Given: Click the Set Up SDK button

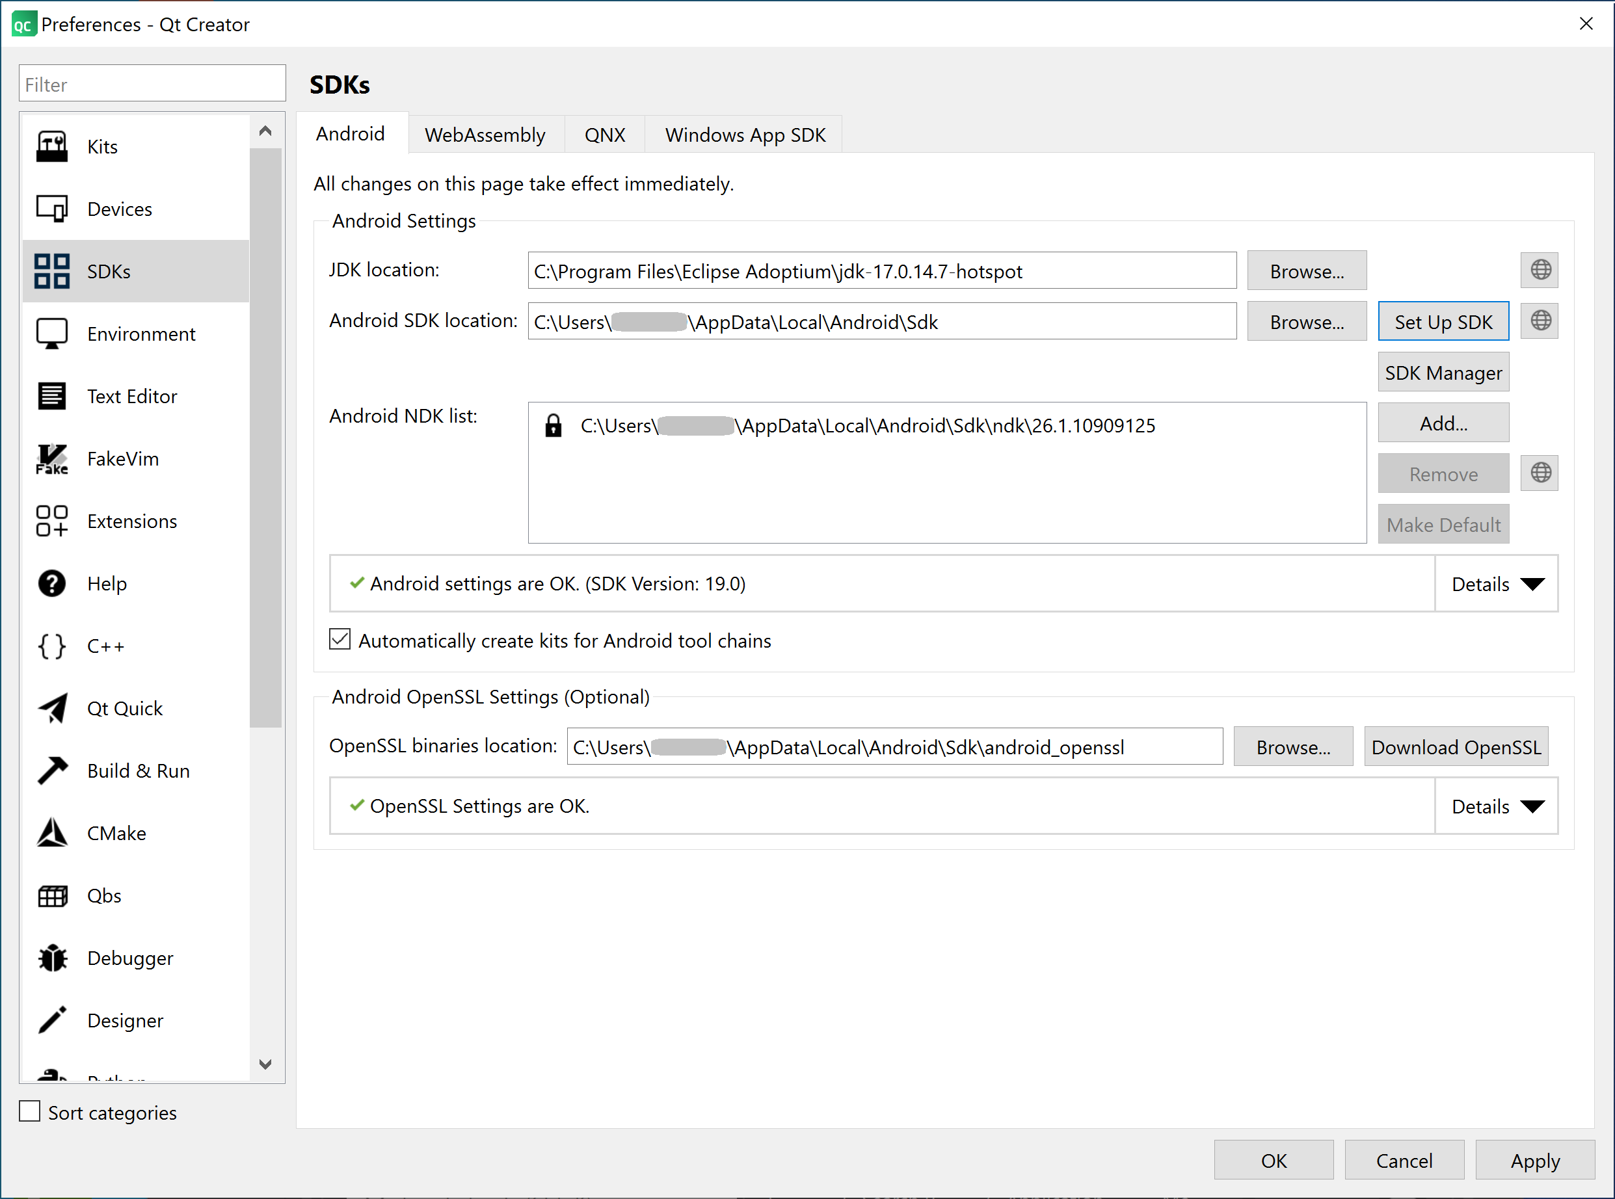Looking at the screenshot, I should coord(1442,321).
